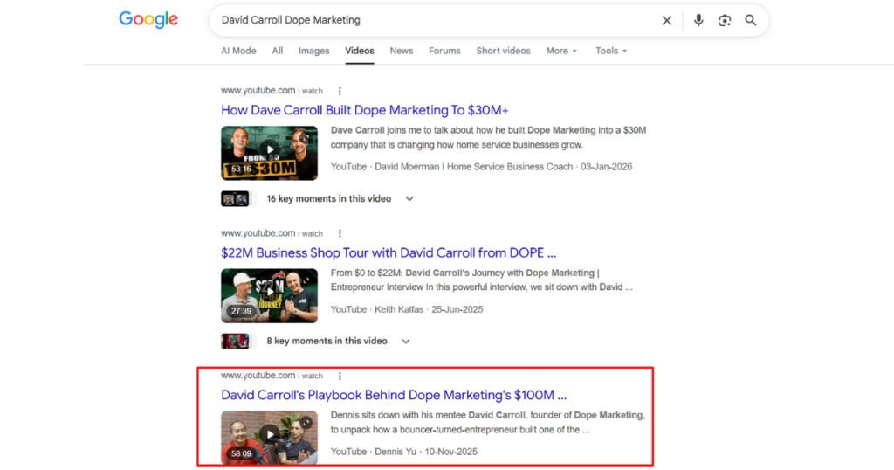Open options menu for $30M+ result
Screen dimensions: 894x470
[340, 91]
